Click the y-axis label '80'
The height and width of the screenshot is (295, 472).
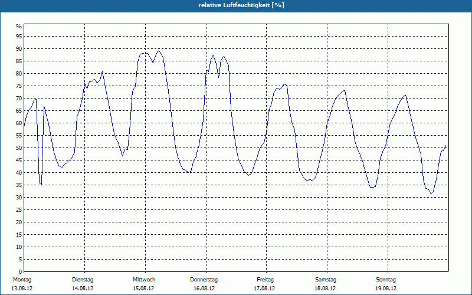(x=19, y=73)
